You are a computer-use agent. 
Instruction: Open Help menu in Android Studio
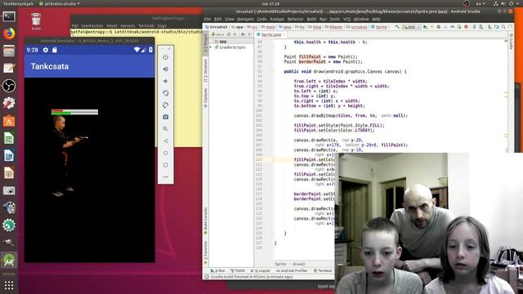click(376, 19)
